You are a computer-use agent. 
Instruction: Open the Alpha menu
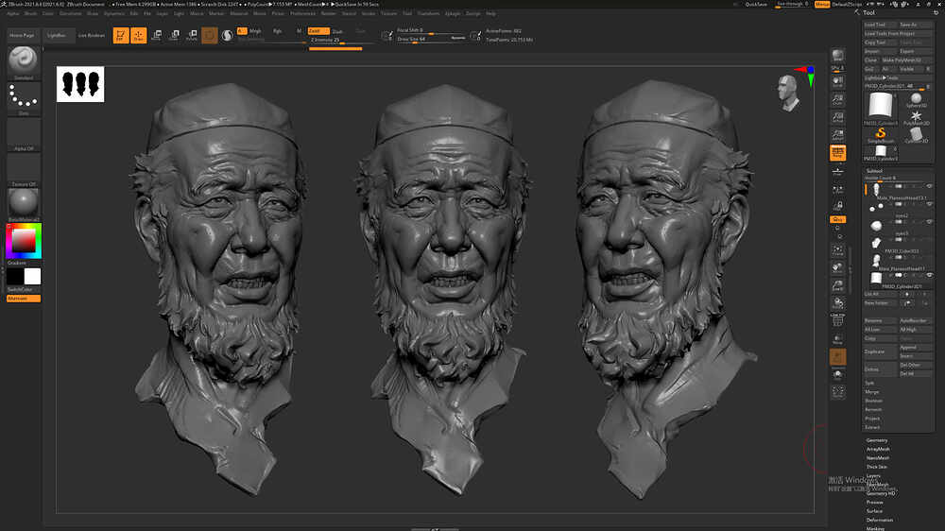point(12,13)
